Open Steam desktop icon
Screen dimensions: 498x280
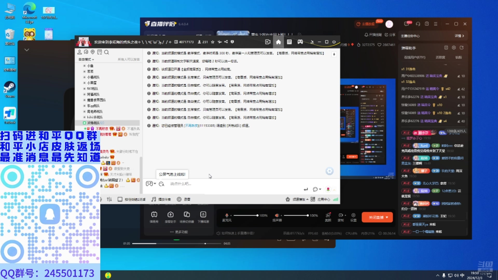point(10,90)
